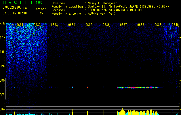Select the filename 0705020630.png
The height and width of the screenshot is (115, 181).
(15, 7)
